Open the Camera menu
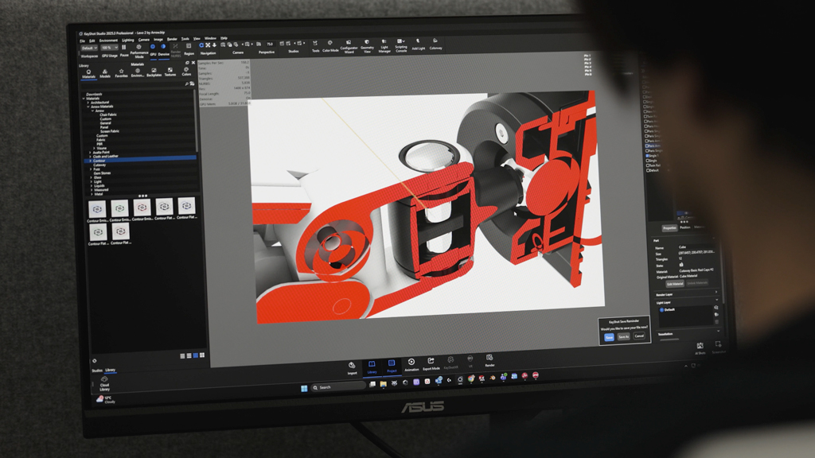Image resolution: width=815 pixels, height=458 pixels. pos(144,40)
